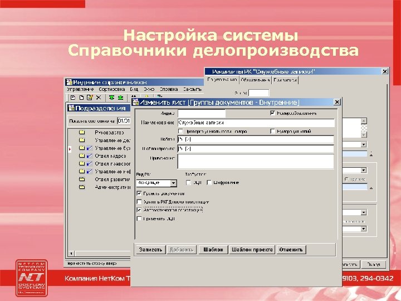Enable Удалять РКПД после регистрации checkbox
Screen dimensions: 401x301
click(x=139, y=202)
